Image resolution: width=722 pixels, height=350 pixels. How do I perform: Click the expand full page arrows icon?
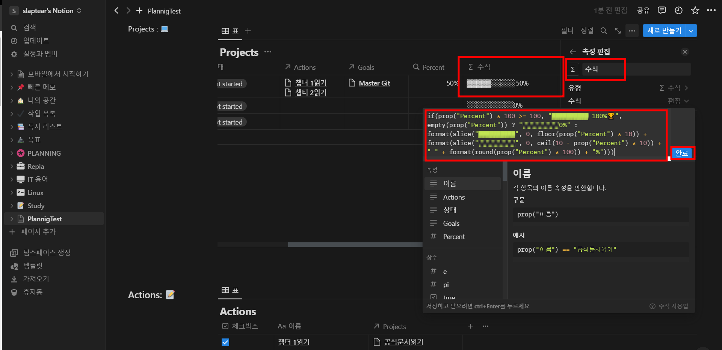point(618,31)
